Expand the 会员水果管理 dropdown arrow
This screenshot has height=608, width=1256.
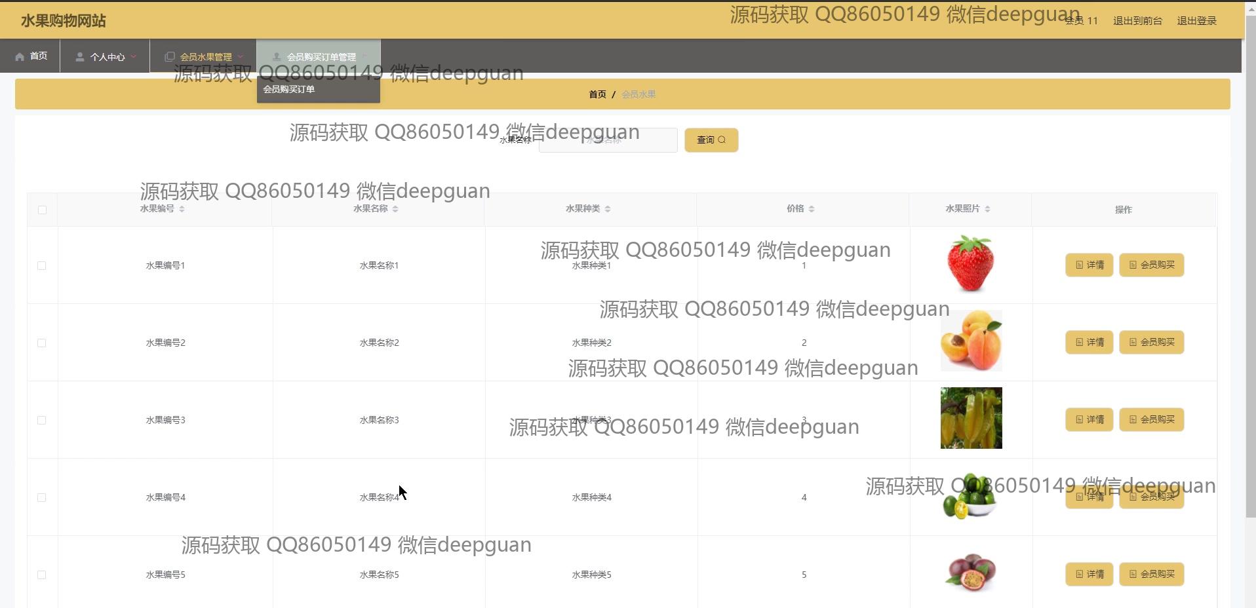[x=241, y=56]
